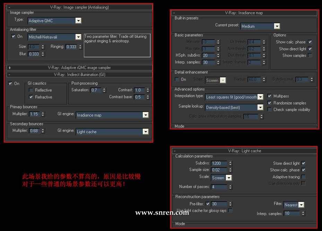322x231 pixels.
Task: Click the Light cache Interp. samples spinner
Action: point(303,214)
